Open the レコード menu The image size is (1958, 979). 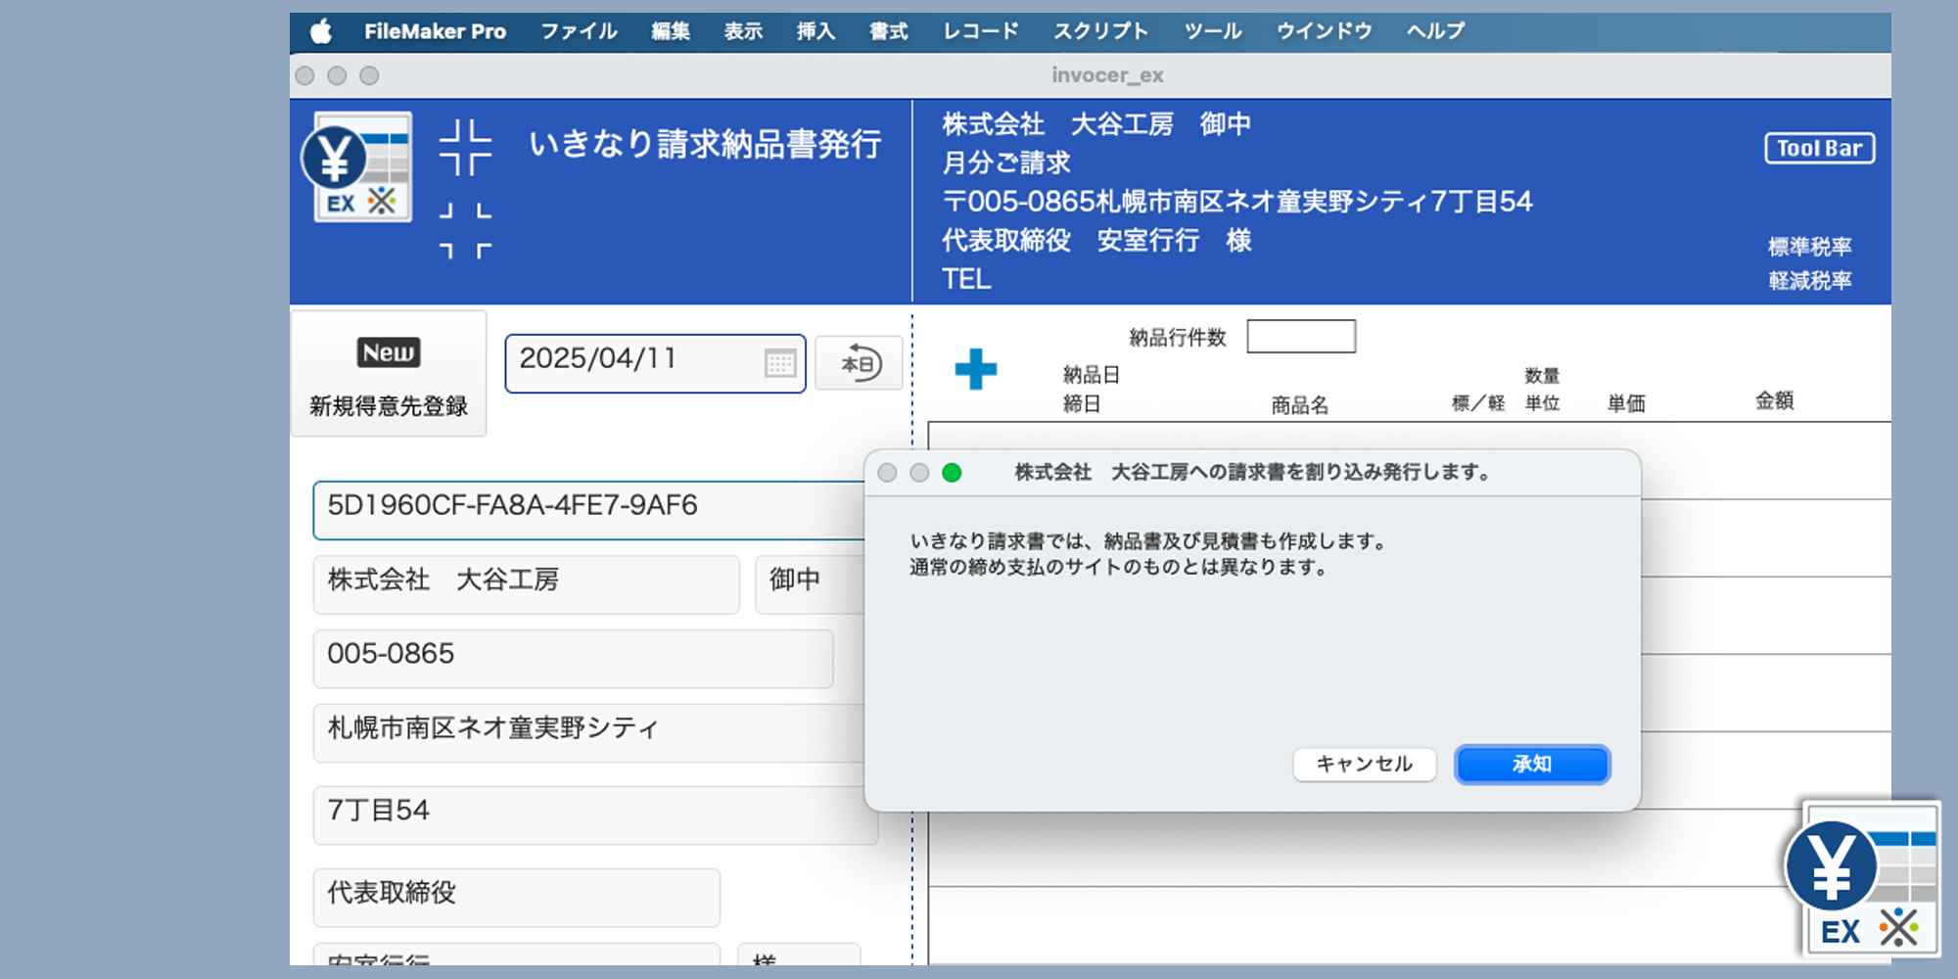point(980,31)
